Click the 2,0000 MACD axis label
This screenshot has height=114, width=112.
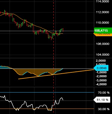pyautogui.click(x=101, y=61)
